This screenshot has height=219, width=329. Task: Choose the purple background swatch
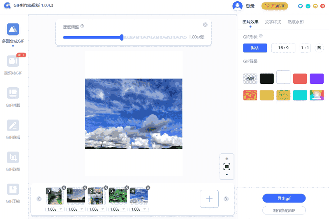pos(317,78)
